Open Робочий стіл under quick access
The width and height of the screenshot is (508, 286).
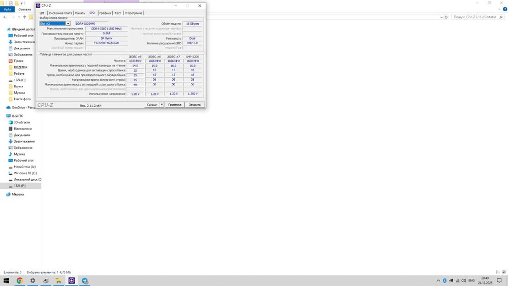(x=23, y=35)
